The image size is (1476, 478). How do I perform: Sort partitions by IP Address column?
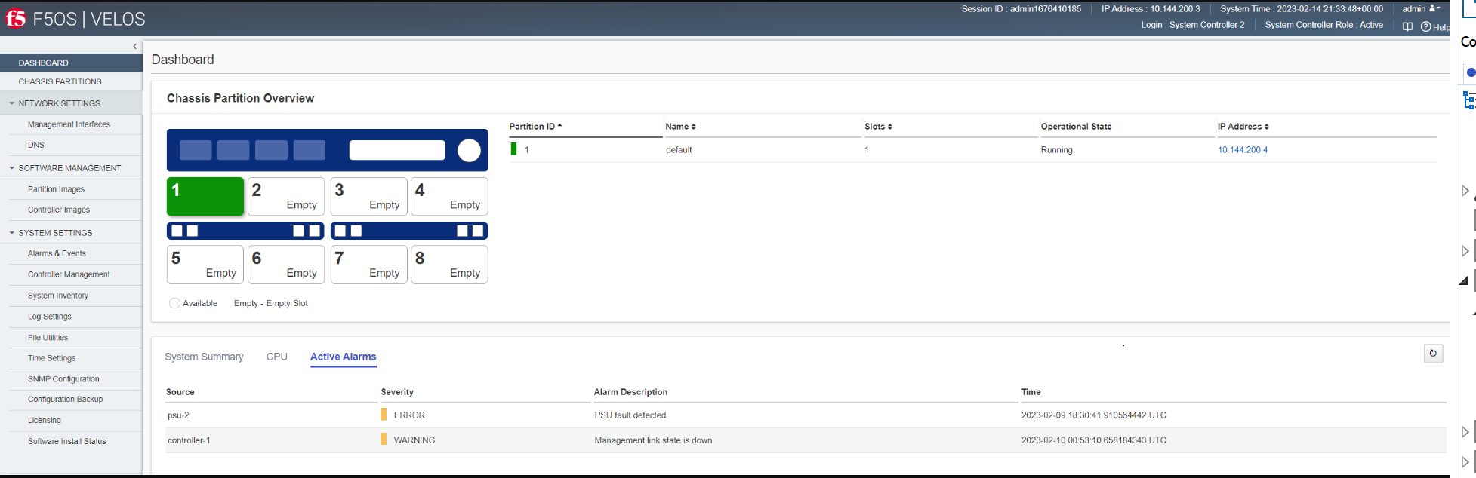pos(1243,127)
